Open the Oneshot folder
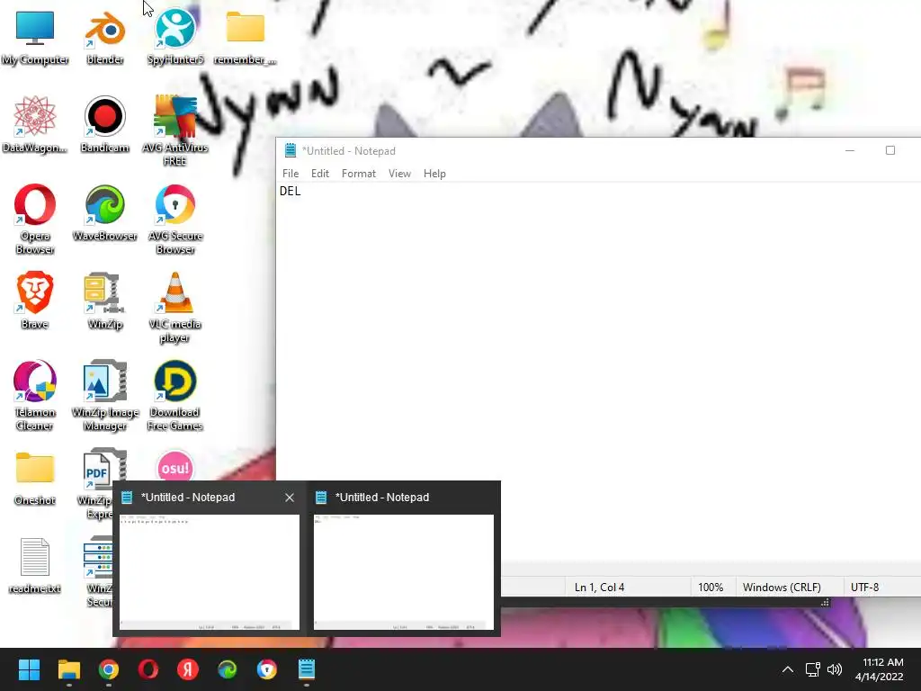 coord(35,477)
